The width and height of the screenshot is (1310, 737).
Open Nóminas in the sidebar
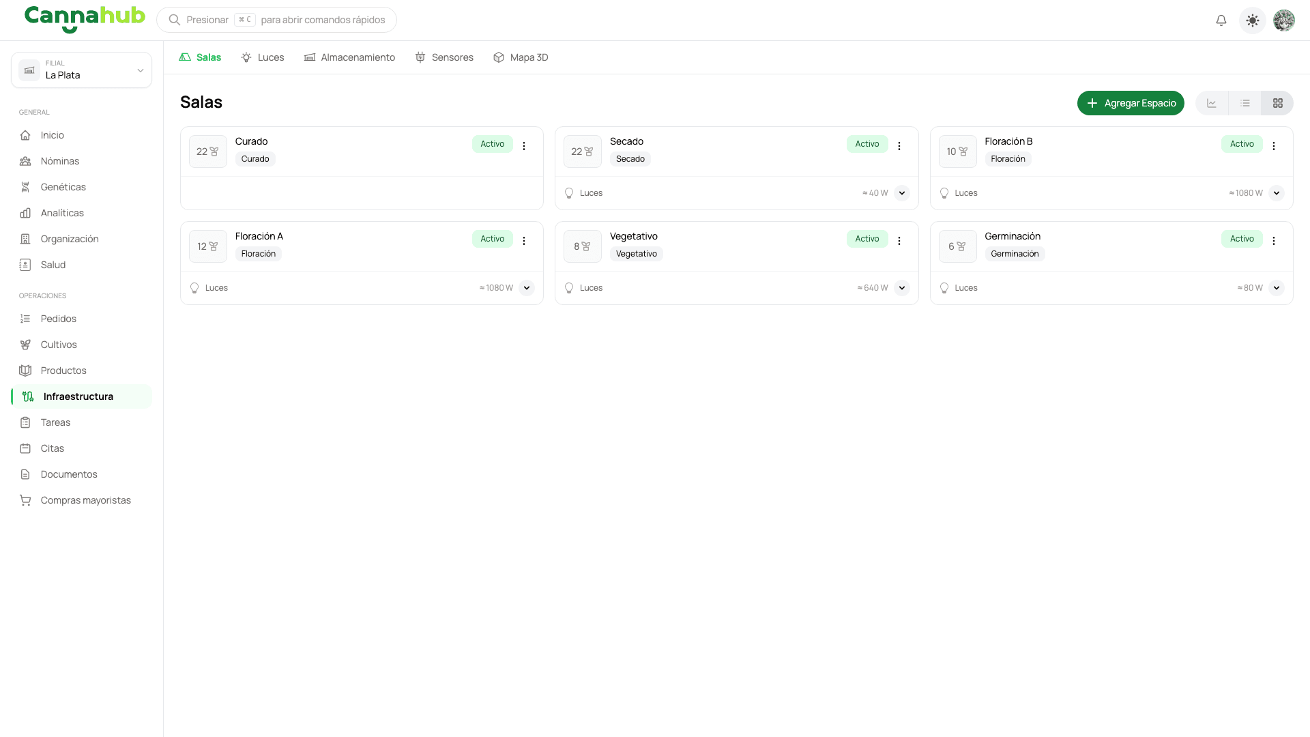[81, 161]
